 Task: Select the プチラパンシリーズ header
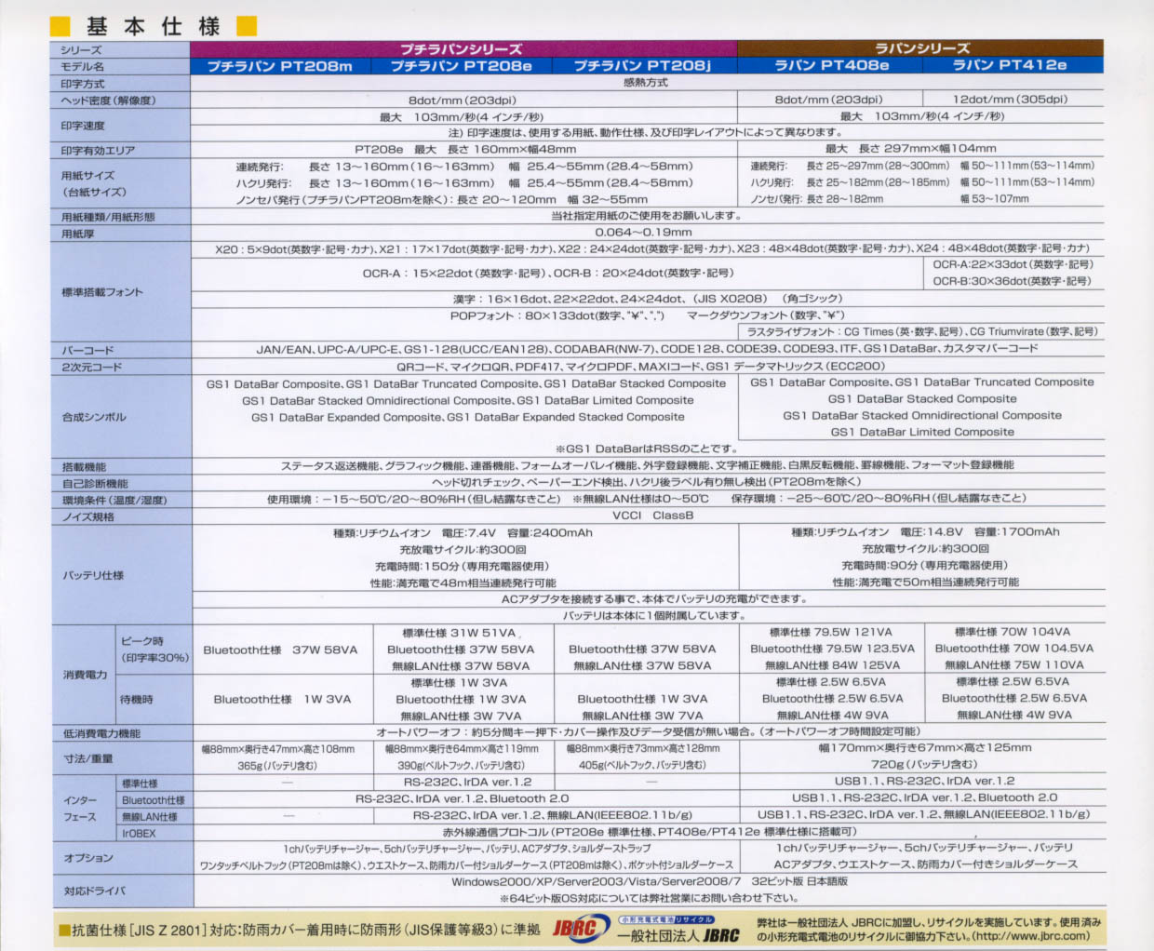tap(463, 48)
